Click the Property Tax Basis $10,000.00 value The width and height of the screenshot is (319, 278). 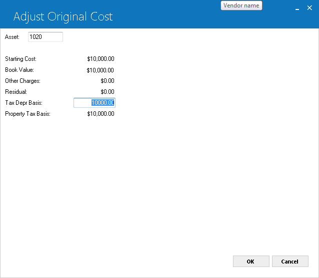[x=100, y=114]
